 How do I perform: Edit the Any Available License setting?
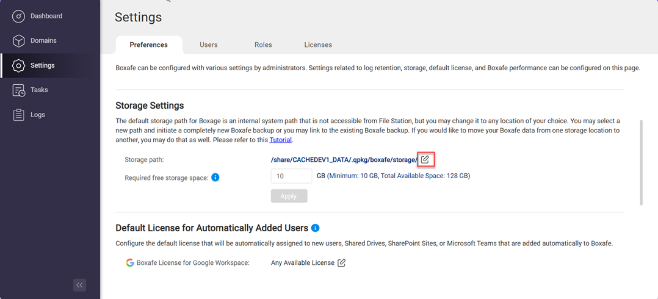(341, 263)
